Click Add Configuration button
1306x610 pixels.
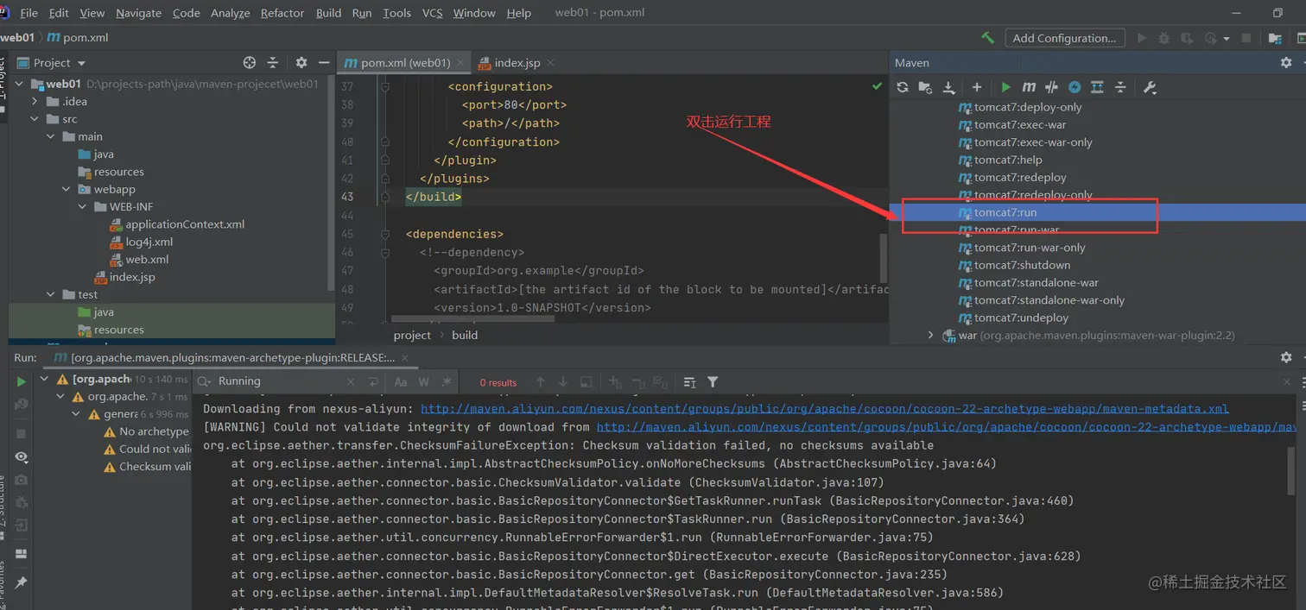coord(1064,38)
